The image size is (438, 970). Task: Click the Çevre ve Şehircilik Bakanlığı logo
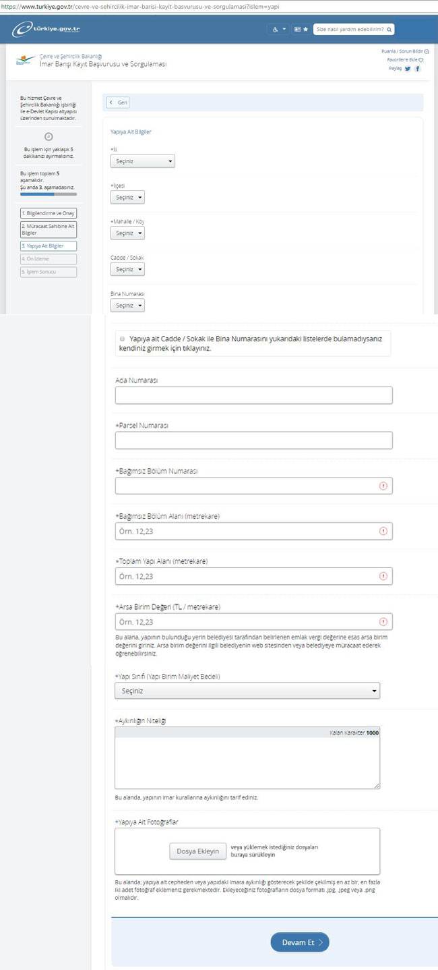point(26,60)
